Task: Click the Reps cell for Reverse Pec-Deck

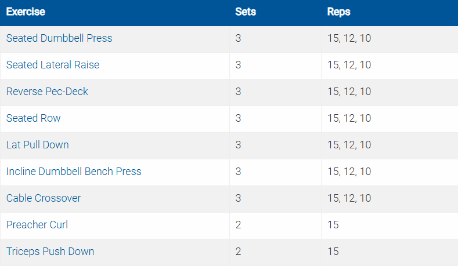Action: click(x=349, y=92)
